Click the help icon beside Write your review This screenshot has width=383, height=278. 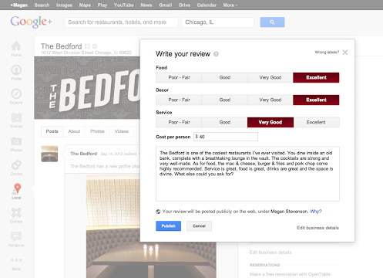tap(216, 54)
